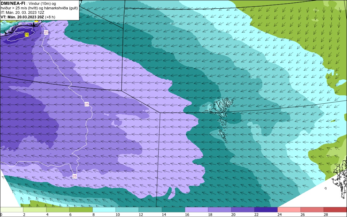Pick the 2–4 m/s light green swatch
347x217 pixels.
34,210
